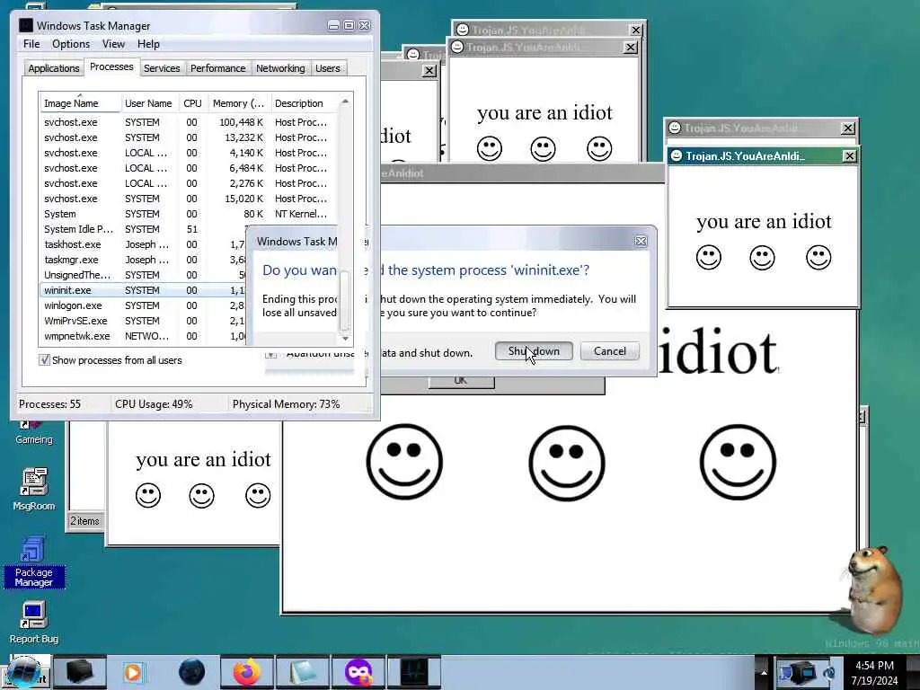Select the Package Manager desktop icon

coord(33,562)
